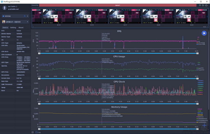This screenshot has width=210, height=134.
Task: Click the red label1 scene bar
Action: pos(118,5)
